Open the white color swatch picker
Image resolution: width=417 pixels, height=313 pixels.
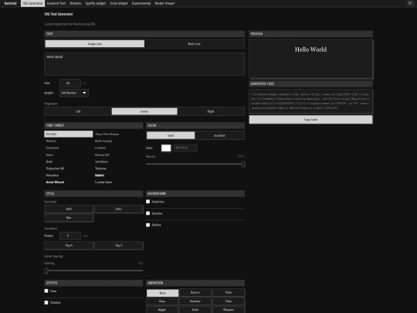click(166, 148)
